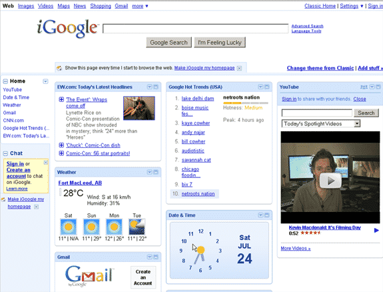Click the EW.com headline thumbnail image

point(139,108)
